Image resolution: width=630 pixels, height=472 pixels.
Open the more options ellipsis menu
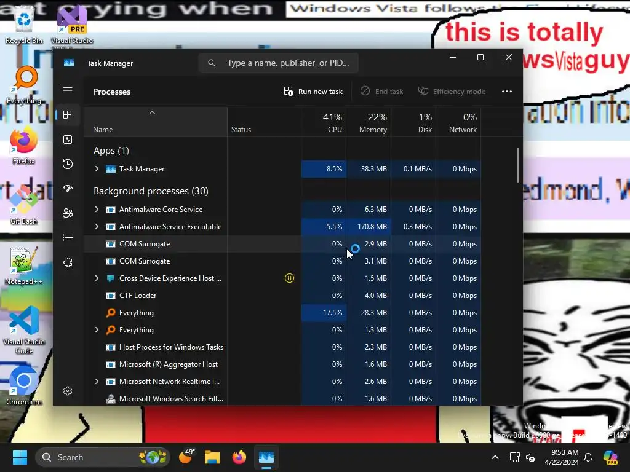coord(507,92)
